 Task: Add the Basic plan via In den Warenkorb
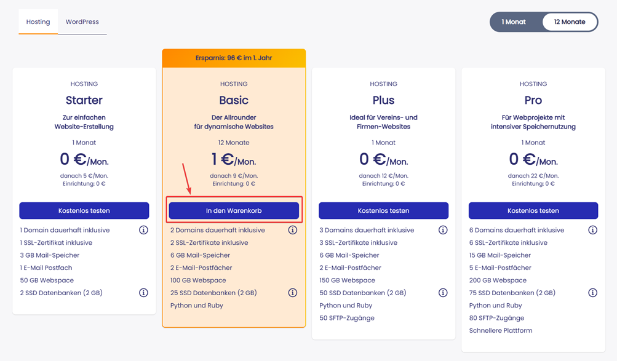[234, 210]
